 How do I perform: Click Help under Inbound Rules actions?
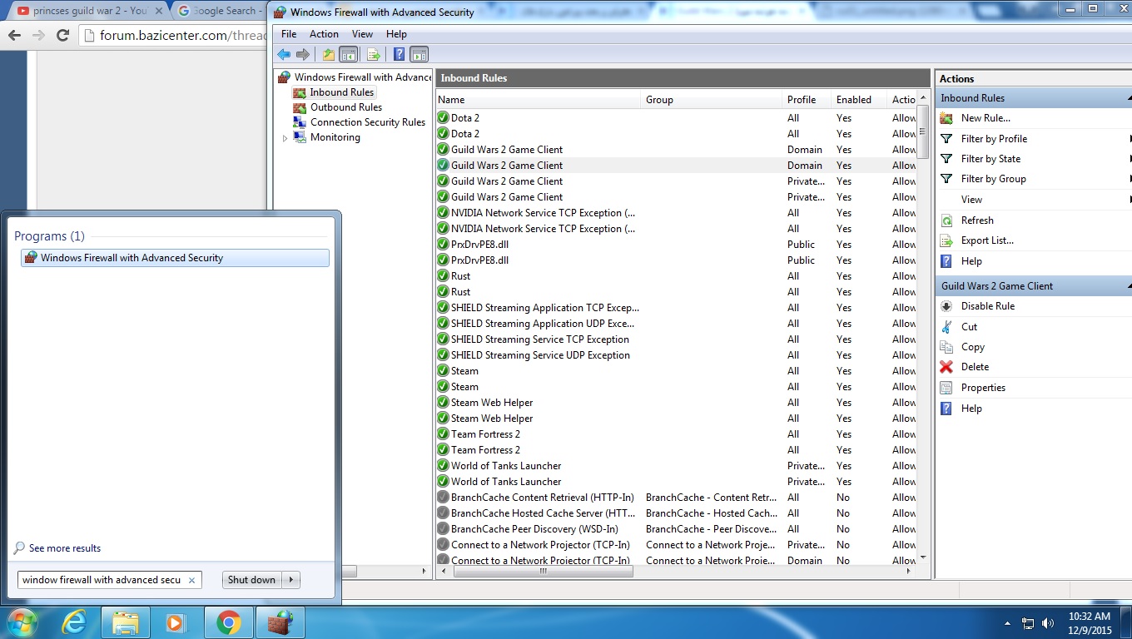tap(971, 261)
